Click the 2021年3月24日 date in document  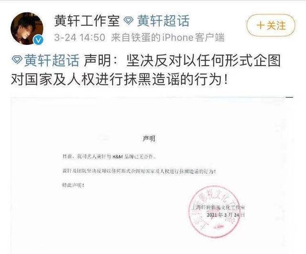click(226, 215)
